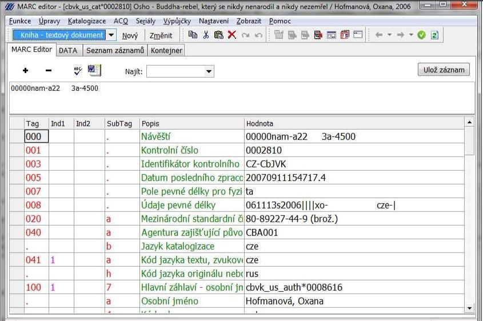
Task: Open the forward arrow history dropdown
Action: [x=411, y=35]
